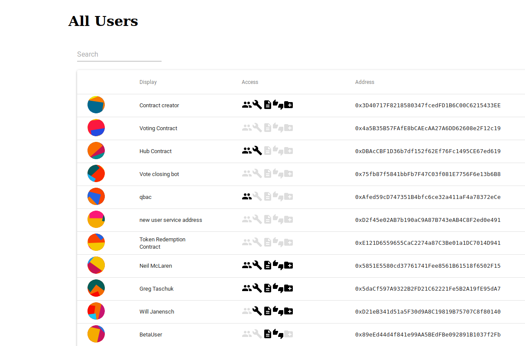The height and width of the screenshot is (346, 525).
Task: Click the document icon for BetaUser
Action: 268,334
